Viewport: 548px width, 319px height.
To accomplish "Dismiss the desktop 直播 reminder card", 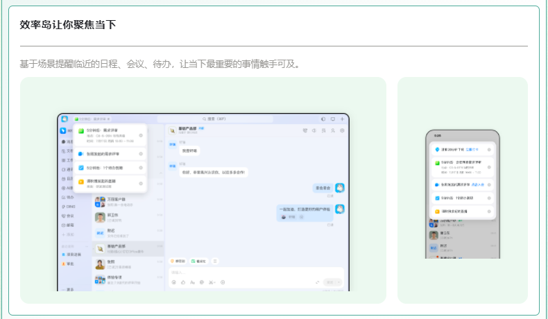I will 141,183.
